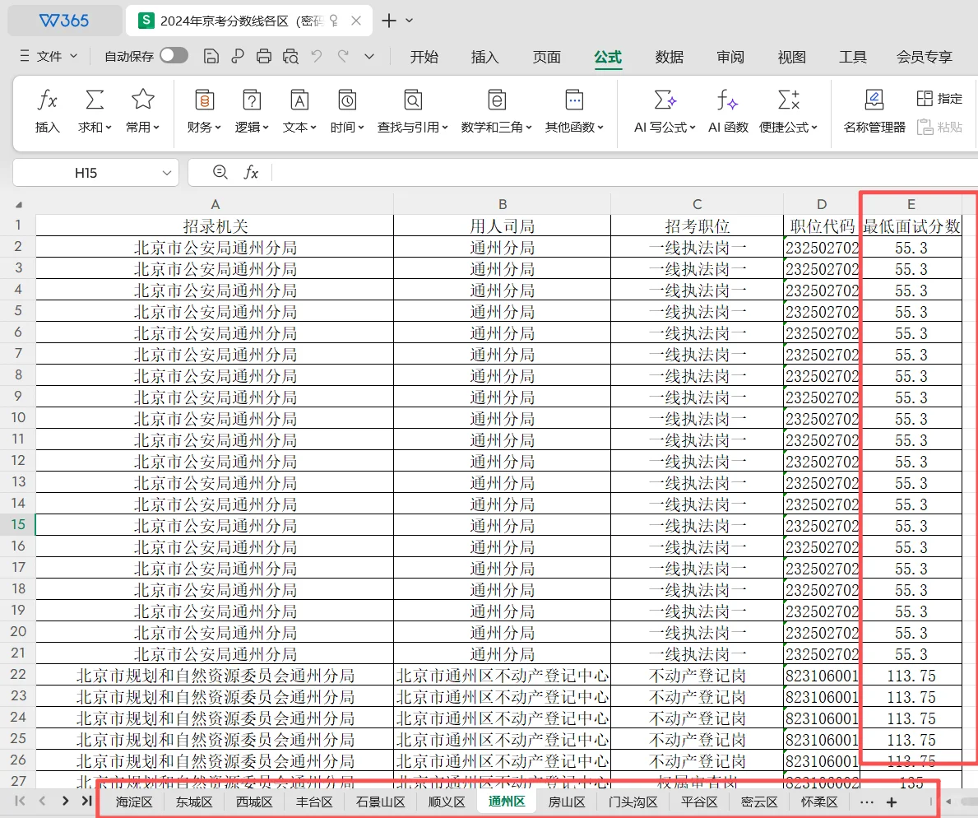Add a new sheet with plus button
The image size is (978, 818).
(892, 802)
